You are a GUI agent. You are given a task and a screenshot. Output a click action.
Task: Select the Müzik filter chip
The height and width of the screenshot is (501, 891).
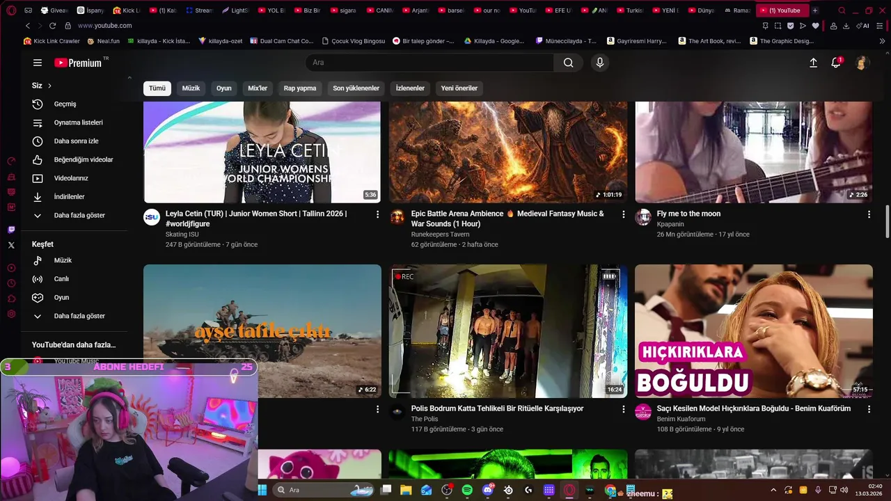tap(191, 88)
